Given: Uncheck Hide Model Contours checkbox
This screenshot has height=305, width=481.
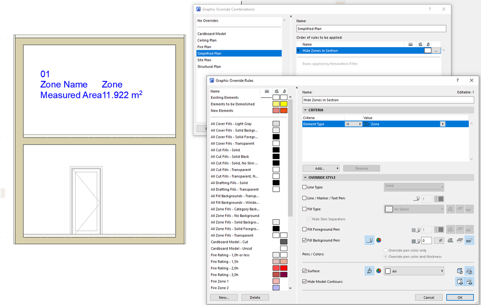Looking at the screenshot, I should tap(304, 281).
